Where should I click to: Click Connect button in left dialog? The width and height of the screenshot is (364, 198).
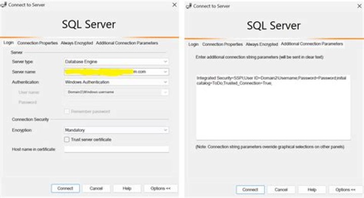65,188
